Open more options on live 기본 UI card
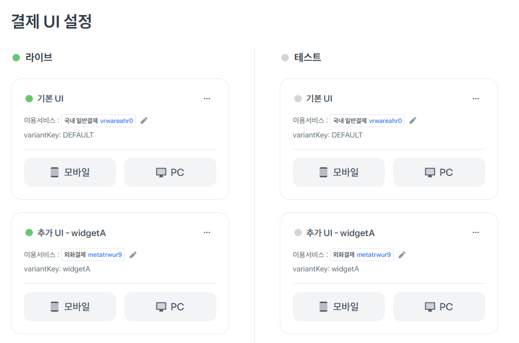 tap(207, 99)
